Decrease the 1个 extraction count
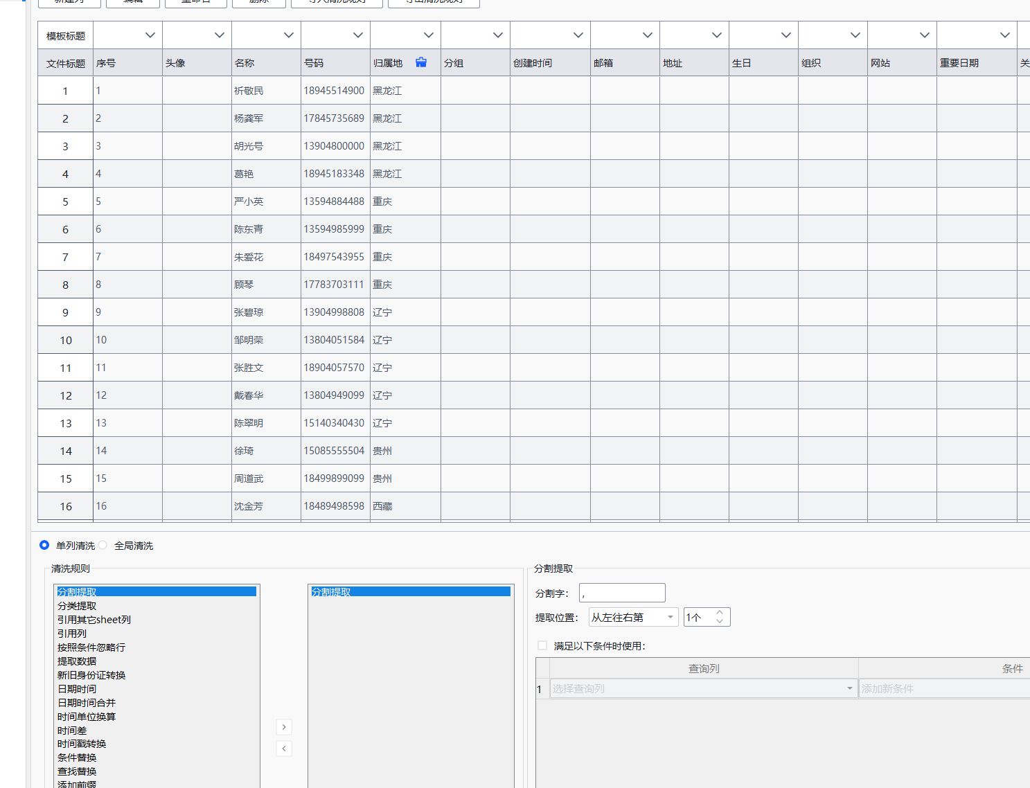 click(720, 621)
